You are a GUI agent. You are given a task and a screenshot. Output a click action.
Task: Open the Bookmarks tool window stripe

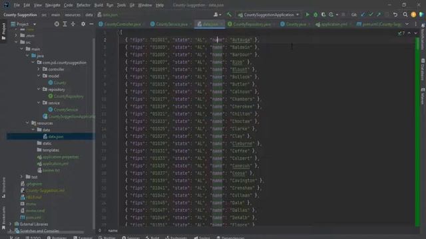point(3,217)
